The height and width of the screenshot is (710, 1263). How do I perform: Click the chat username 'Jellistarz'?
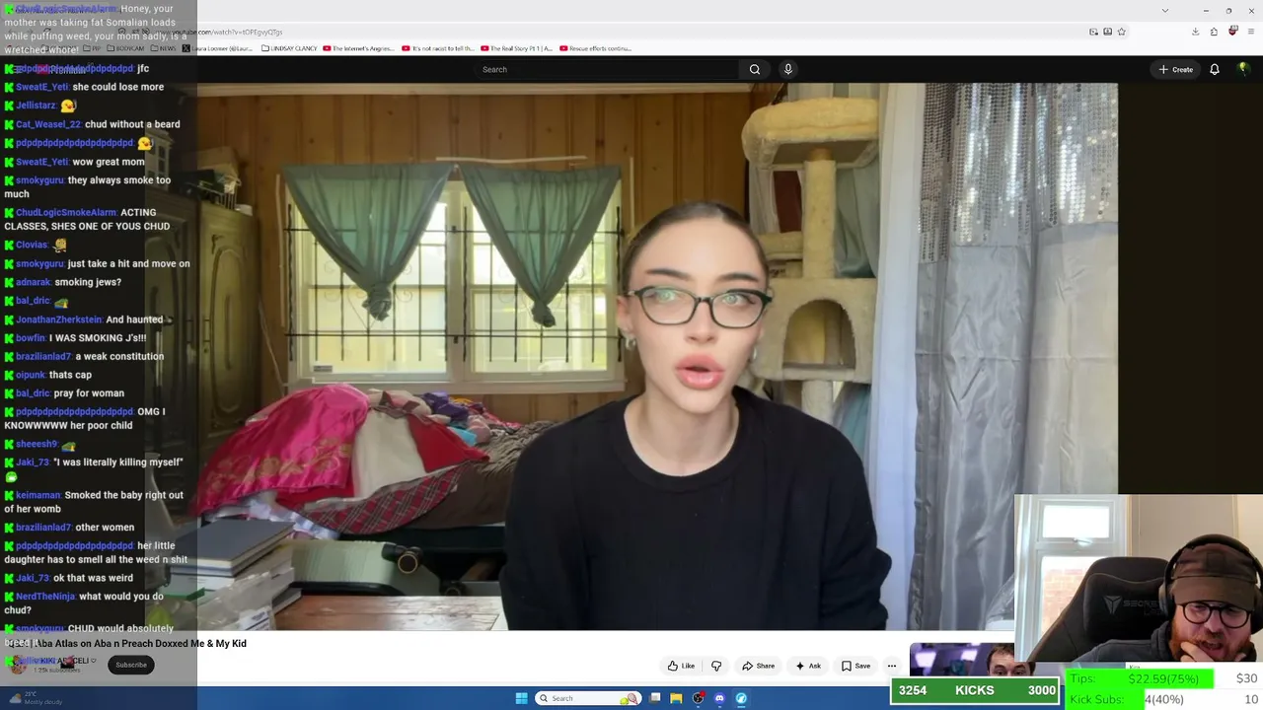[36, 106]
